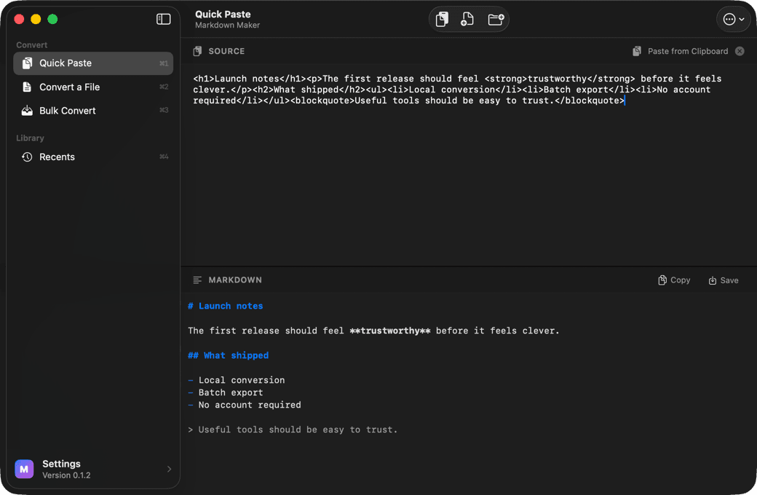This screenshot has width=757, height=495.
Task: Open Settings at sidebar bottom
Action: 93,469
